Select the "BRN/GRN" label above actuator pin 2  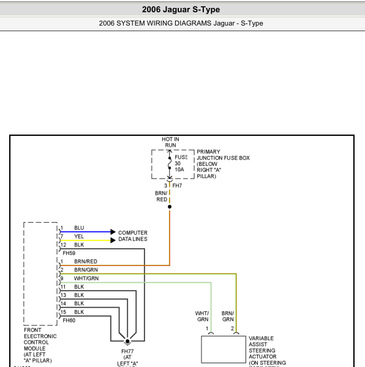(228, 316)
